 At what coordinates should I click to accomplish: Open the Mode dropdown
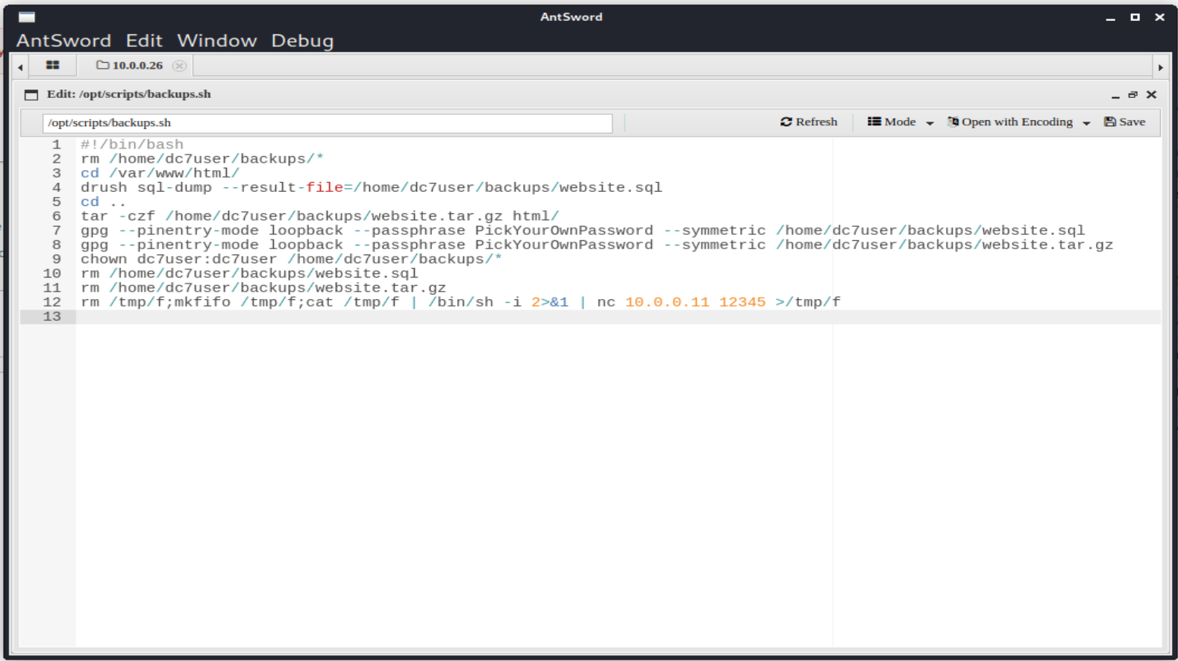pyautogui.click(x=900, y=122)
